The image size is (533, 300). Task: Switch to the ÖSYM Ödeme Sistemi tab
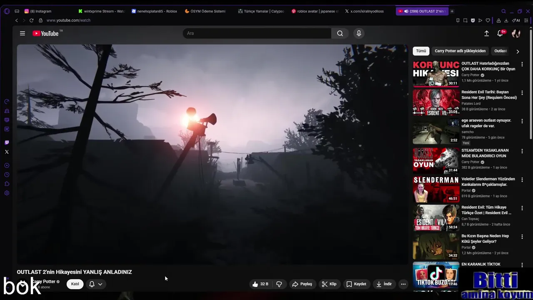pyautogui.click(x=208, y=11)
